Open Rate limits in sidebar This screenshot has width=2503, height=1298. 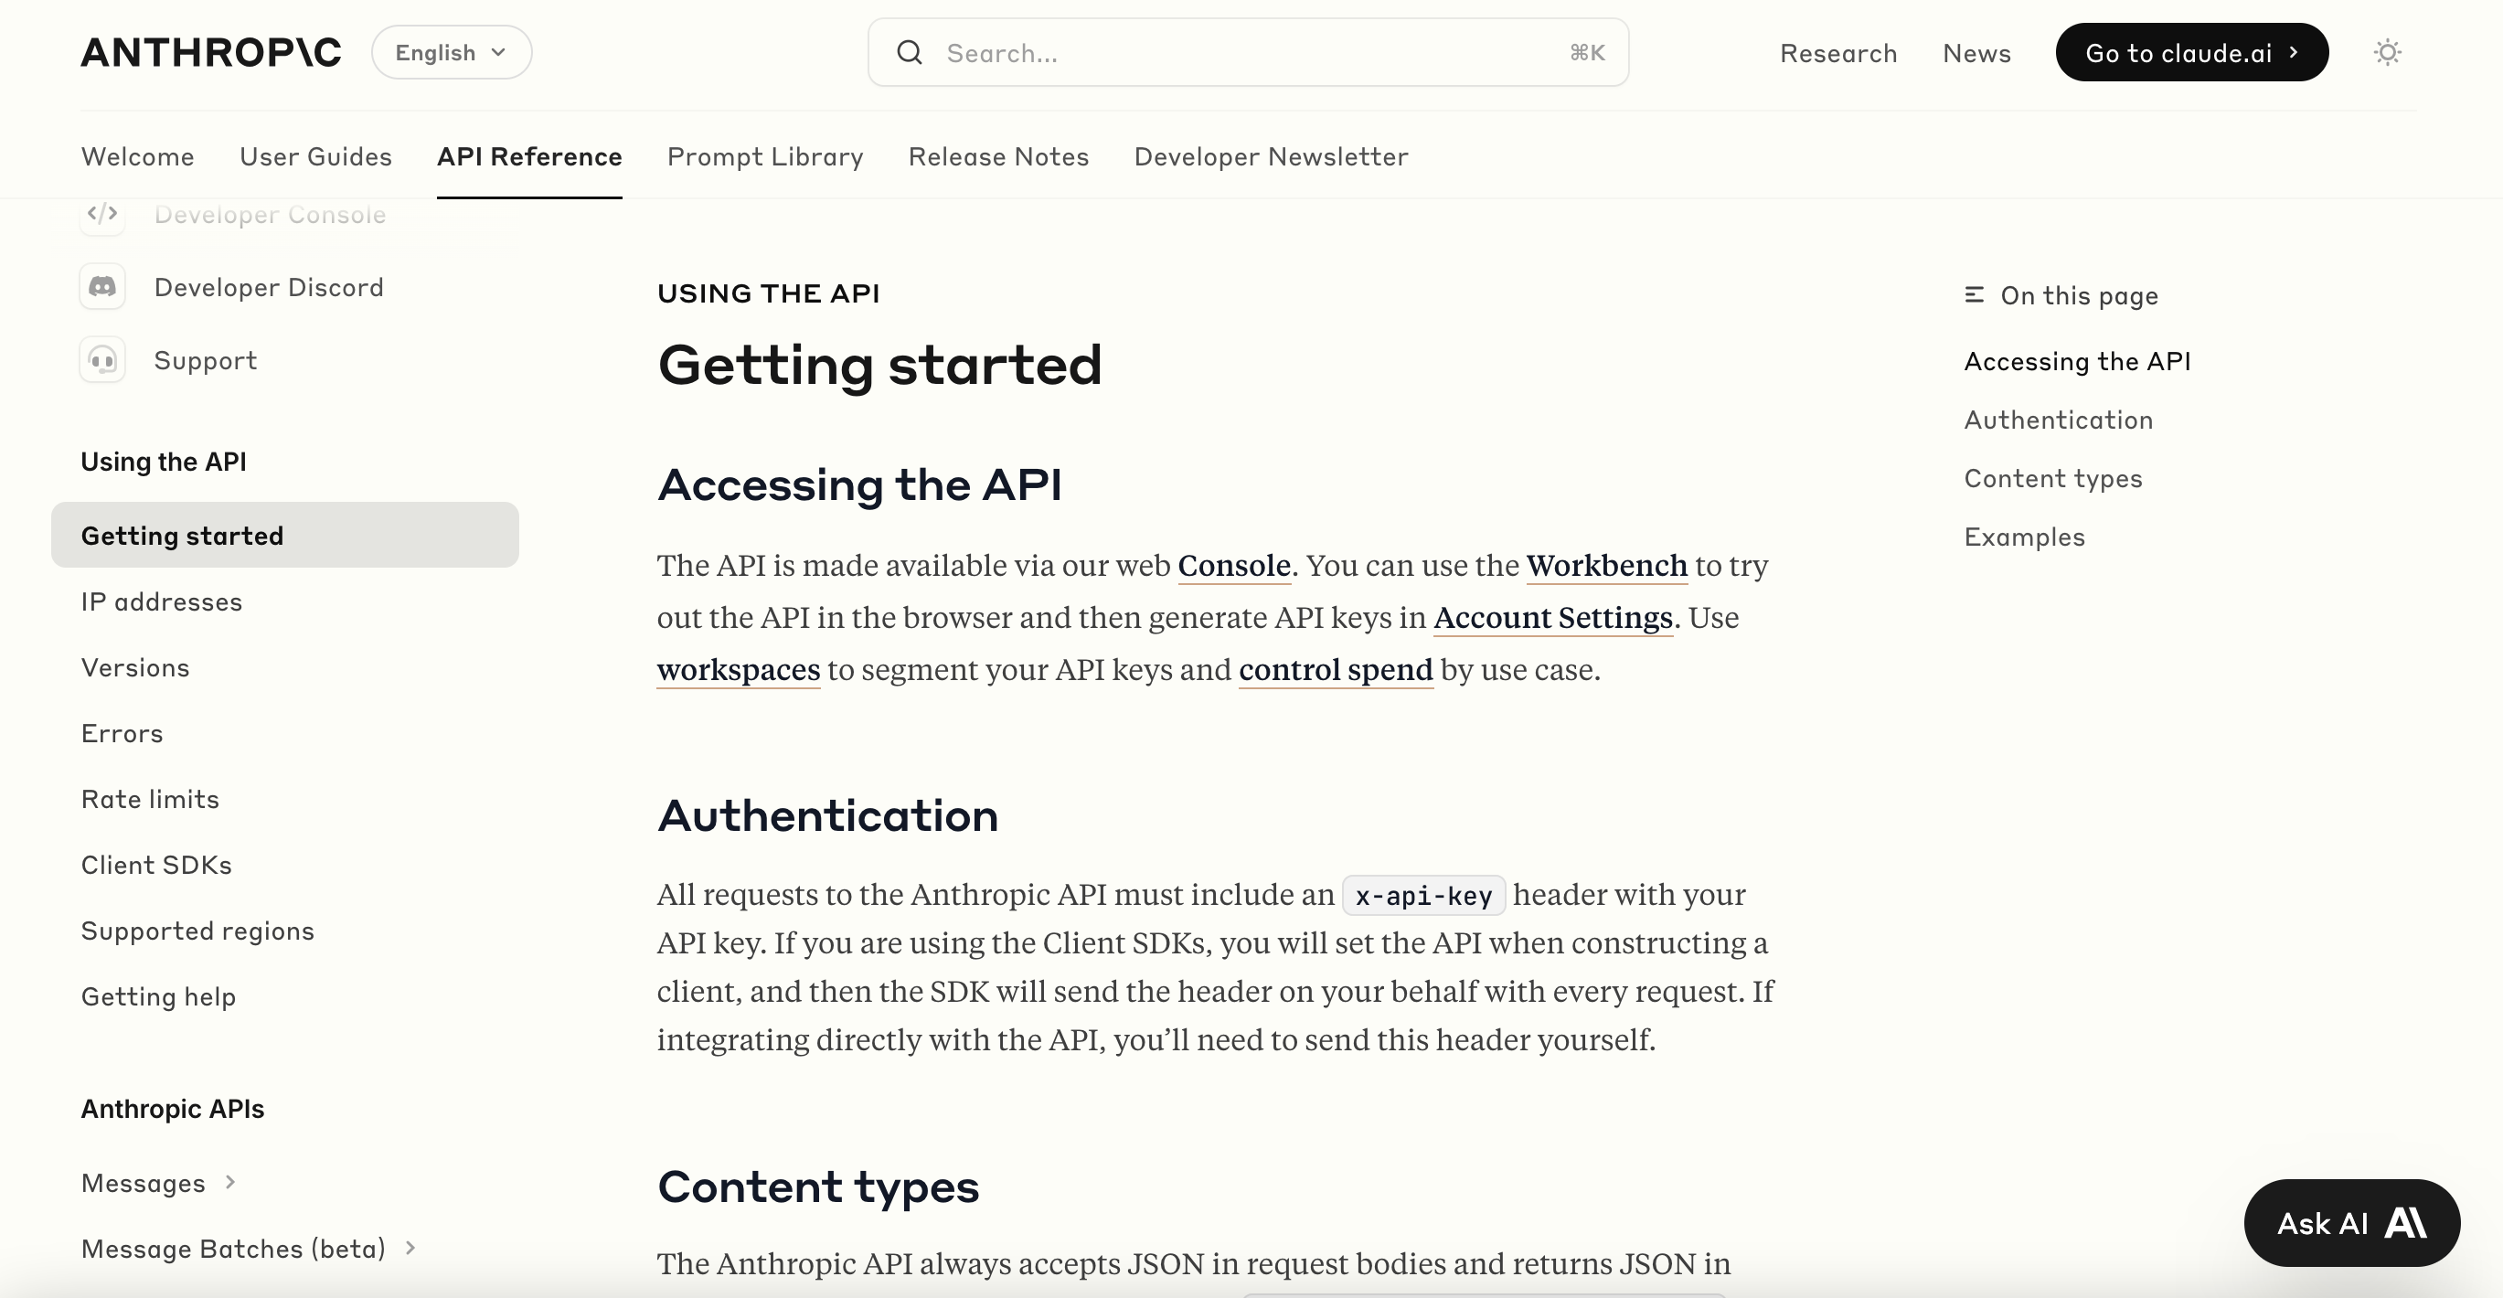point(151,799)
